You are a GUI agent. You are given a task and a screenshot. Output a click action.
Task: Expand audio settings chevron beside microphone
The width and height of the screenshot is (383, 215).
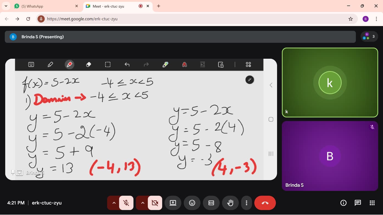114,203
